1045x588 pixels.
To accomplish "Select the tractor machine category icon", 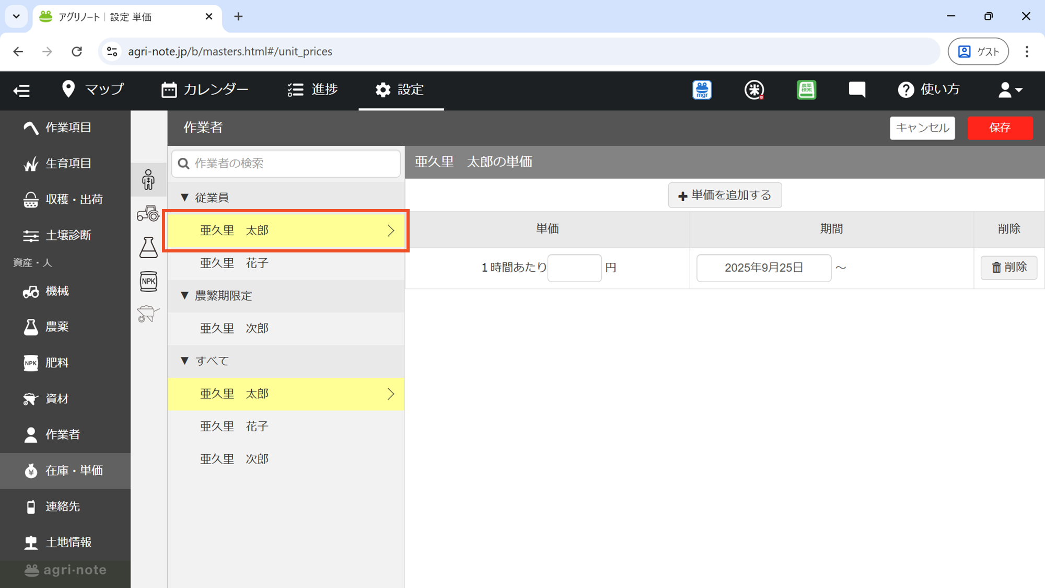I will pyautogui.click(x=148, y=213).
